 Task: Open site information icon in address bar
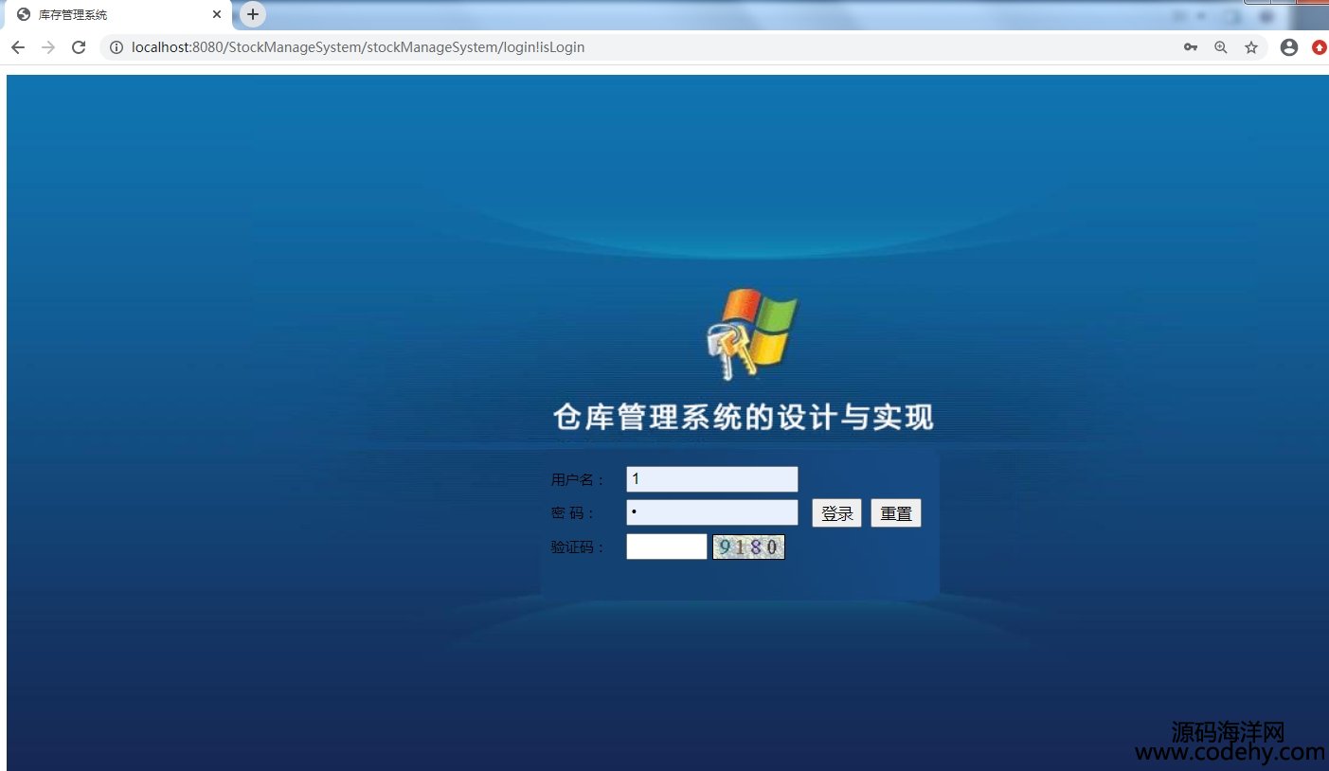117,47
